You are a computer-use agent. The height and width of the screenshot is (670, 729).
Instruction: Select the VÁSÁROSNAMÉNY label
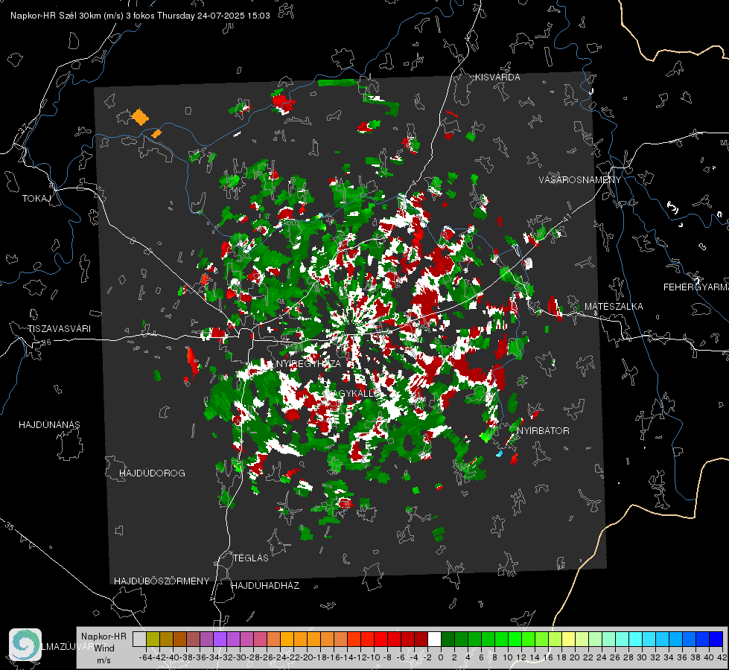(x=580, y=179)
